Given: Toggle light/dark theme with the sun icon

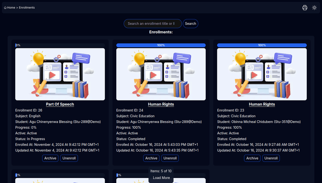Looking at the screenshot, I should tap(314, 8).
